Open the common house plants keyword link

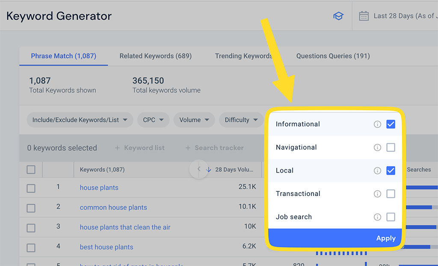113,208
